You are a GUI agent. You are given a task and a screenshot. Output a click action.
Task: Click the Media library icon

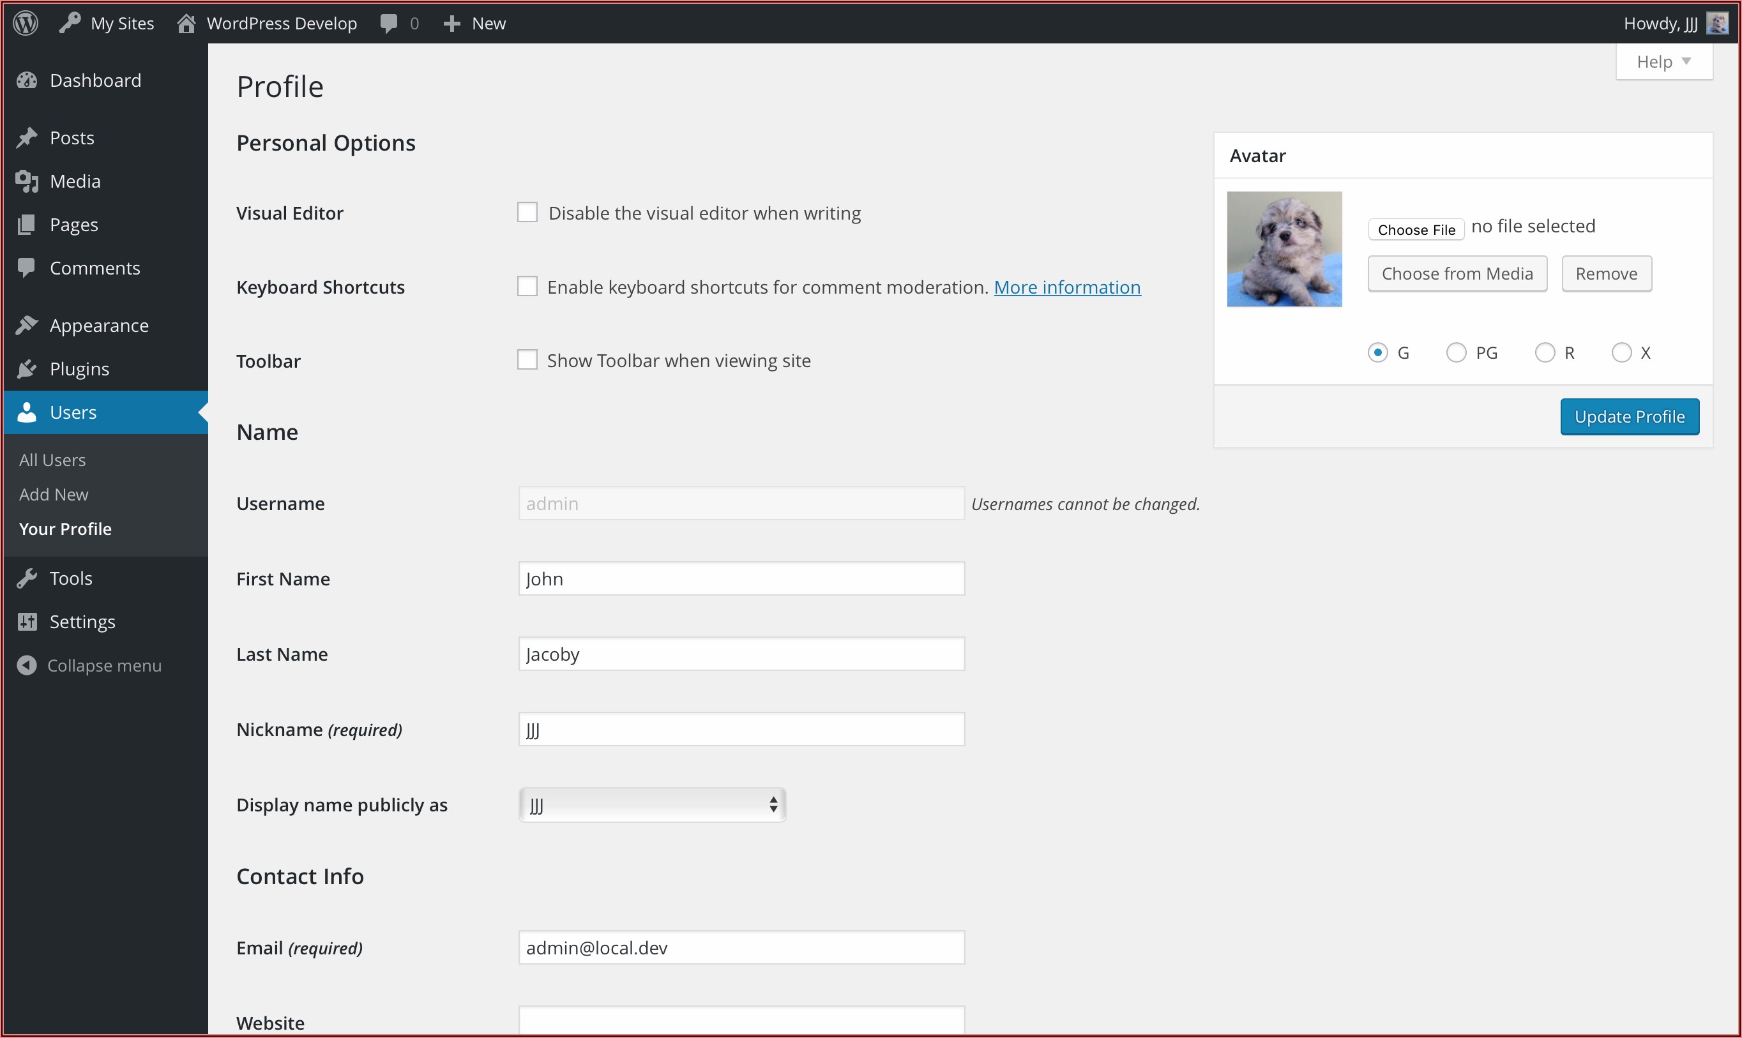pyautogui.click(x=27, y=181)
